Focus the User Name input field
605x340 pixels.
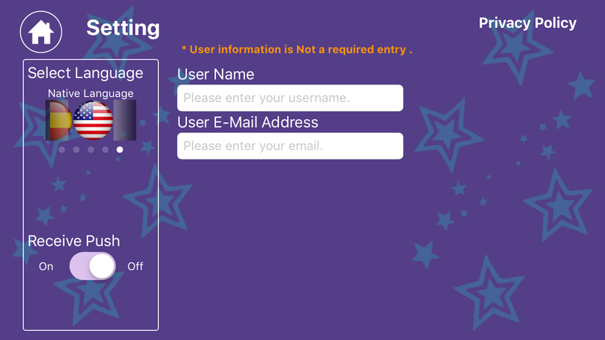point(290,98)
